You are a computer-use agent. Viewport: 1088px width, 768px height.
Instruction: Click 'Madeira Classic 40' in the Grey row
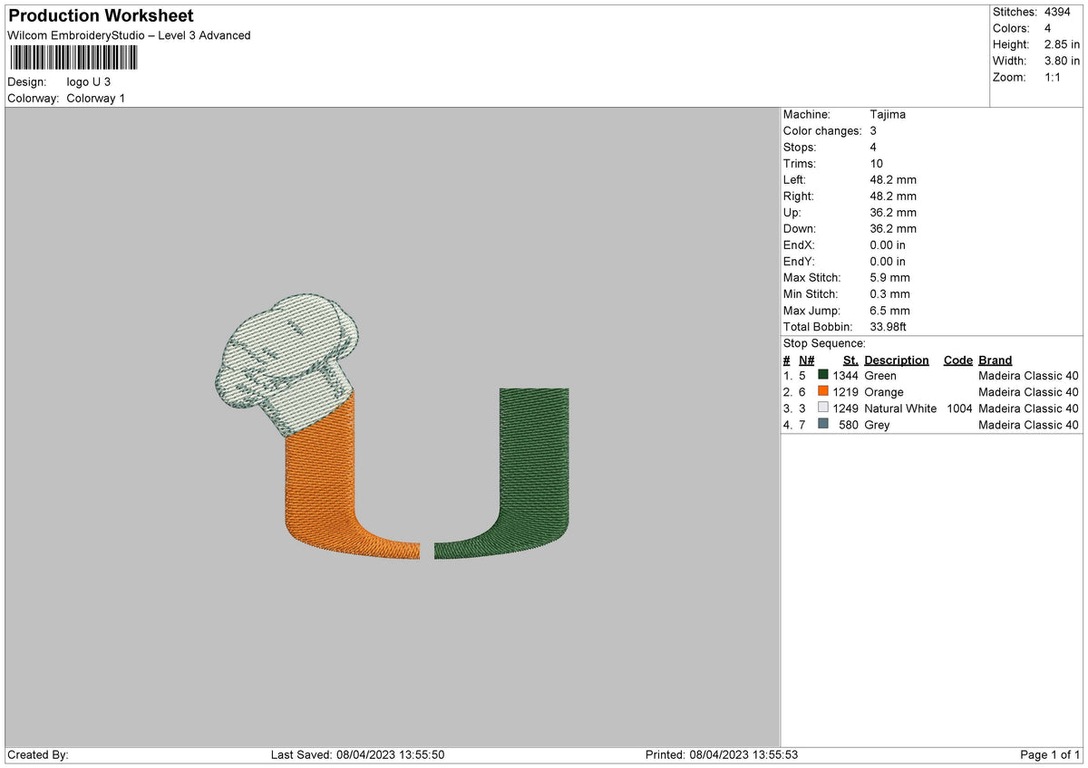click(1028, 424)
